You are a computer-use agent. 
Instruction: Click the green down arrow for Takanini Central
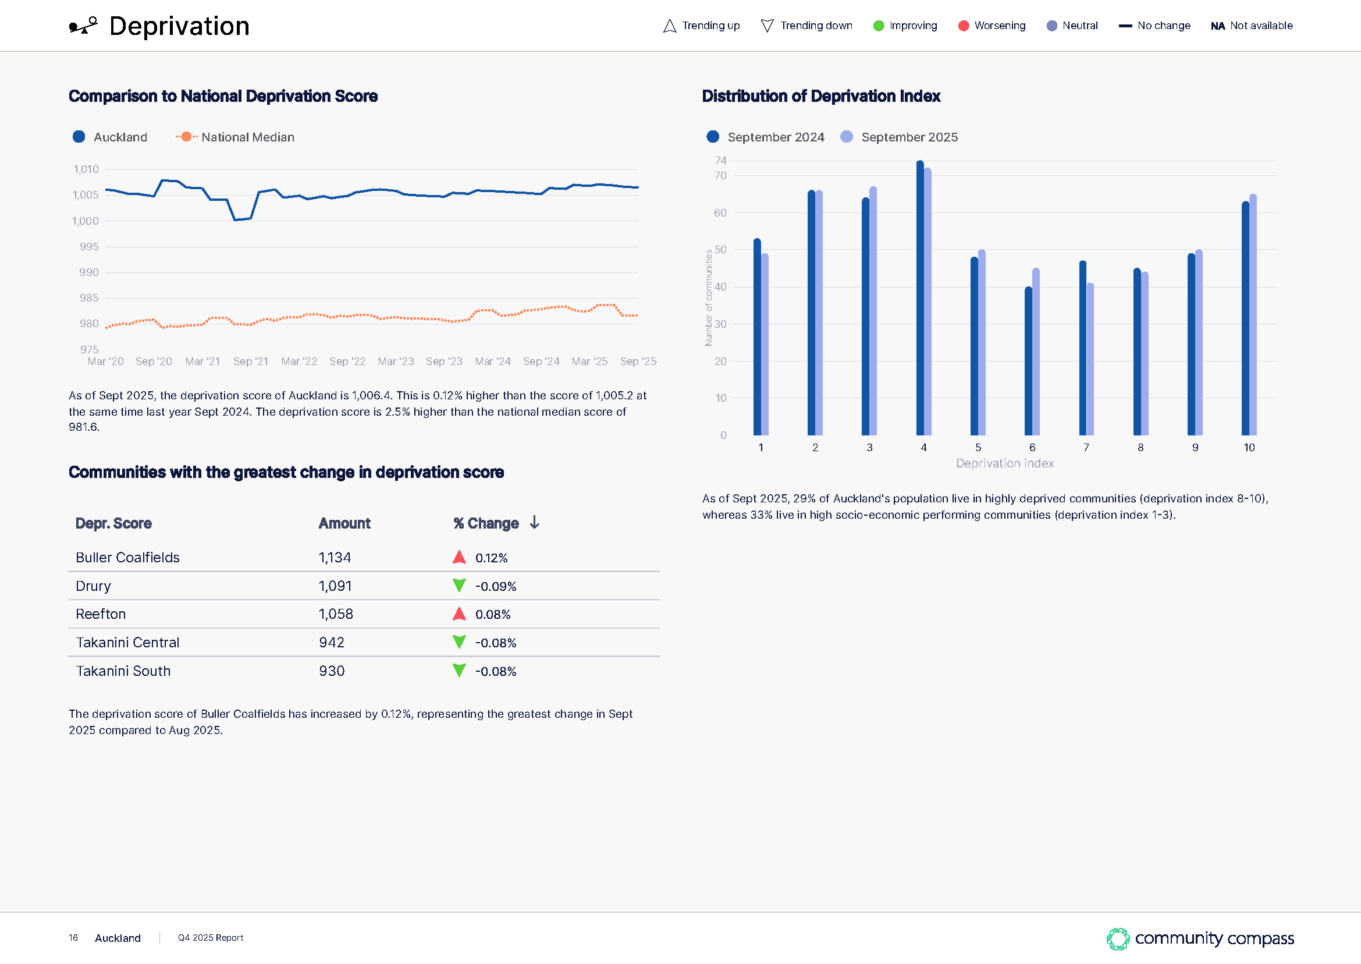[459, 642]
